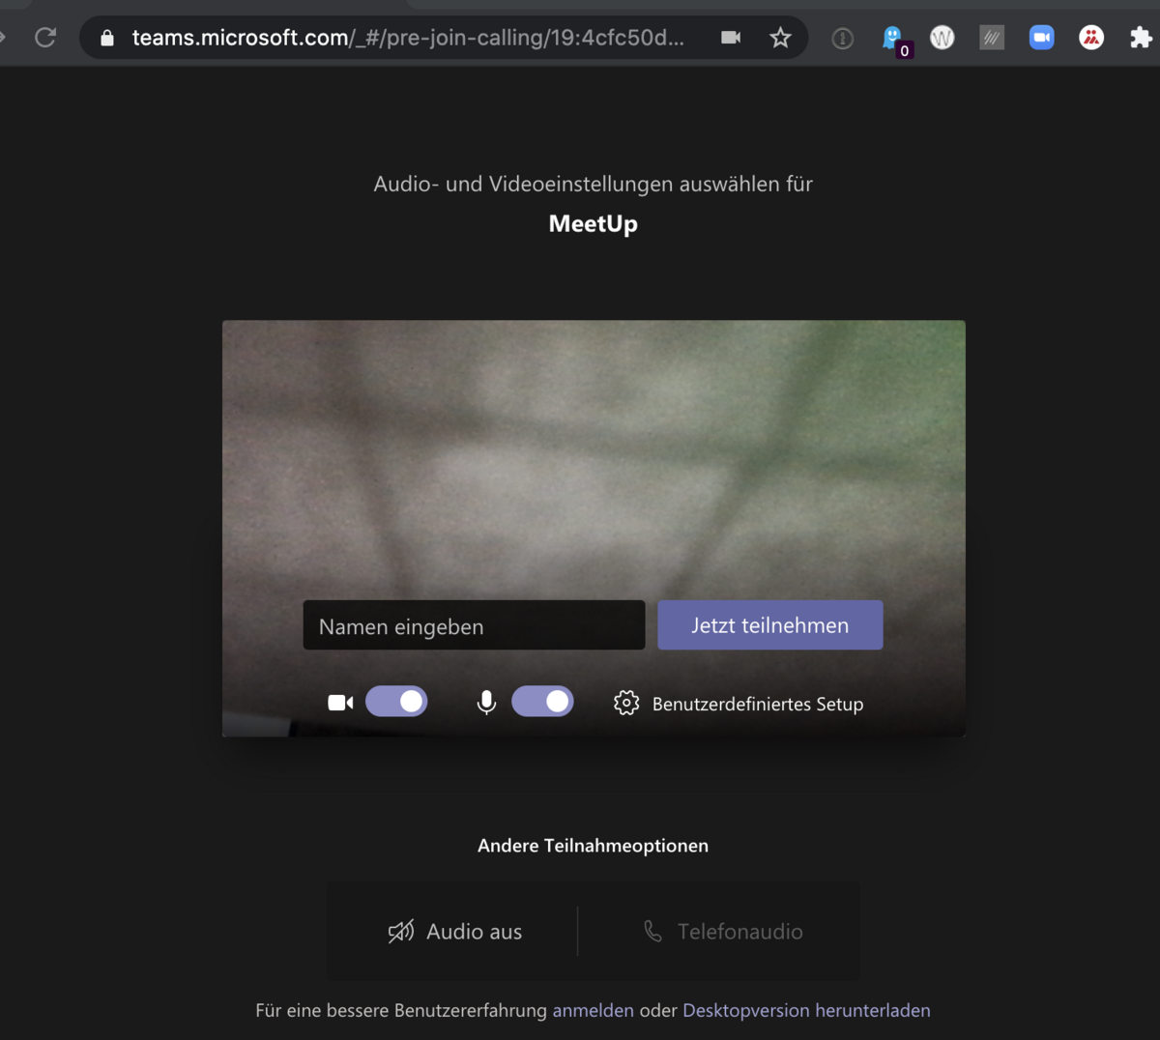Choose the Telefonaudio join option
The height and width of the screenshot is (1040, 1160).
click(723, 932)
